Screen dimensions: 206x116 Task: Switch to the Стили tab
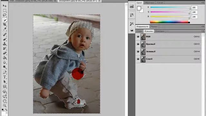pos(160,3)
